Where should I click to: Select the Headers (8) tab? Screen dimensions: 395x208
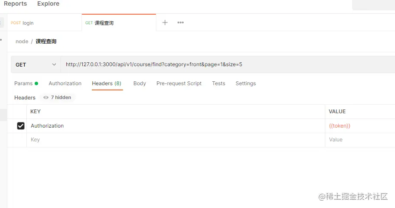coord(107,83)
